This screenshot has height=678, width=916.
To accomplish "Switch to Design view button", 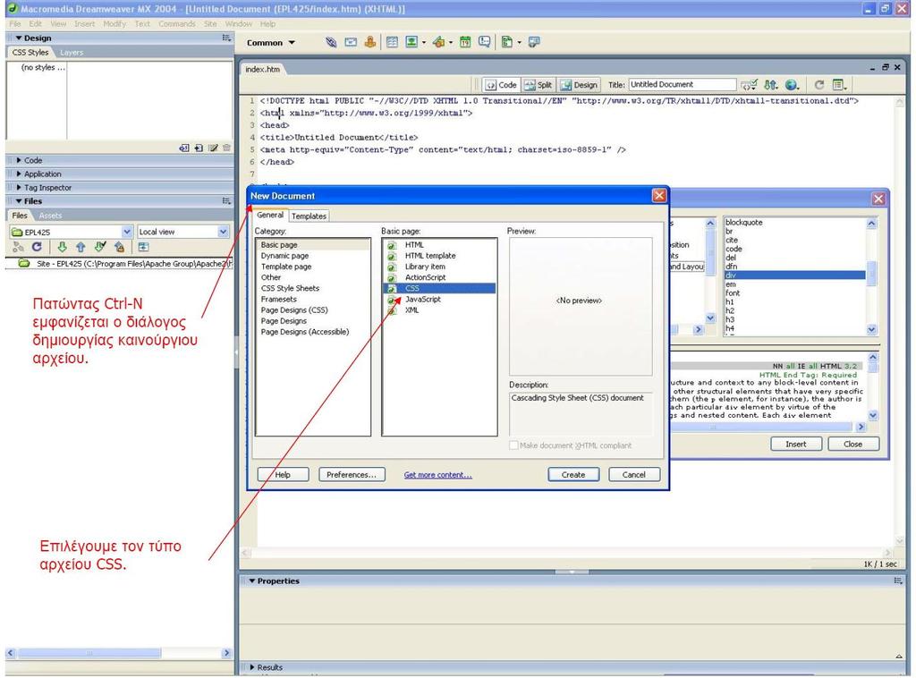I will click(x=579, y=85).
